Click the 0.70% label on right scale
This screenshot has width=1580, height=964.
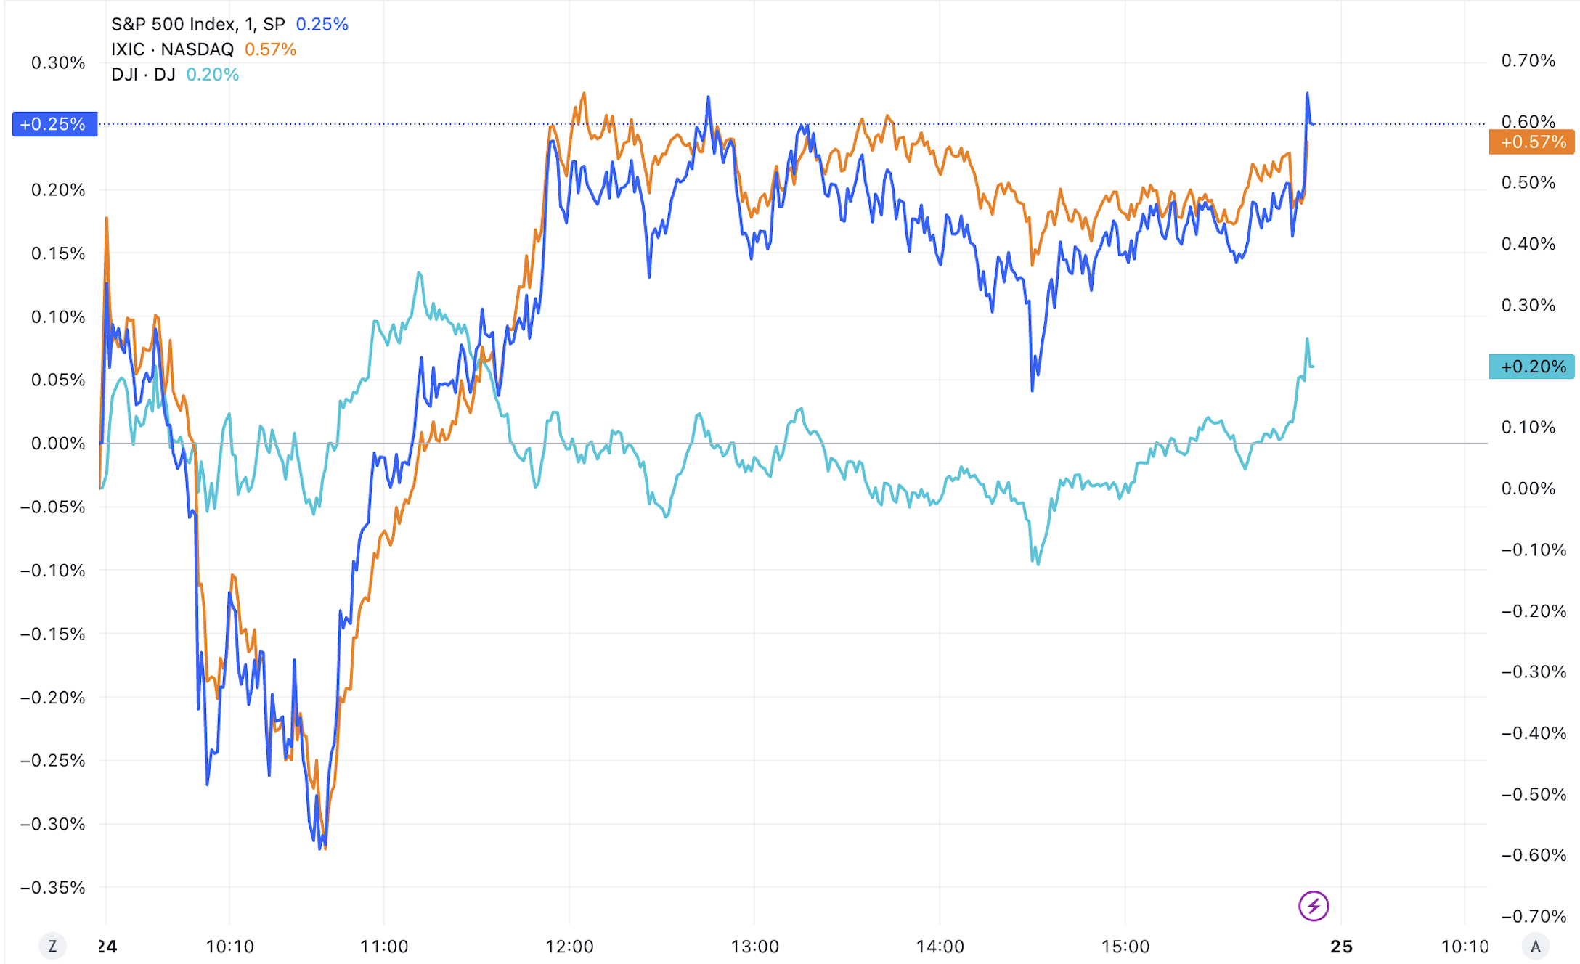pyautogui.click(x=1528, y=60)
